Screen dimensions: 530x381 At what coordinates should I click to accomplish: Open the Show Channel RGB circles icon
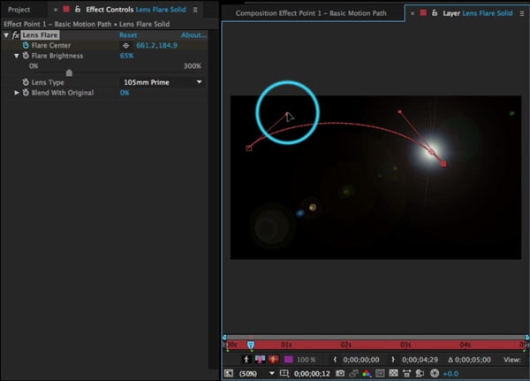(x=367, y=373)
